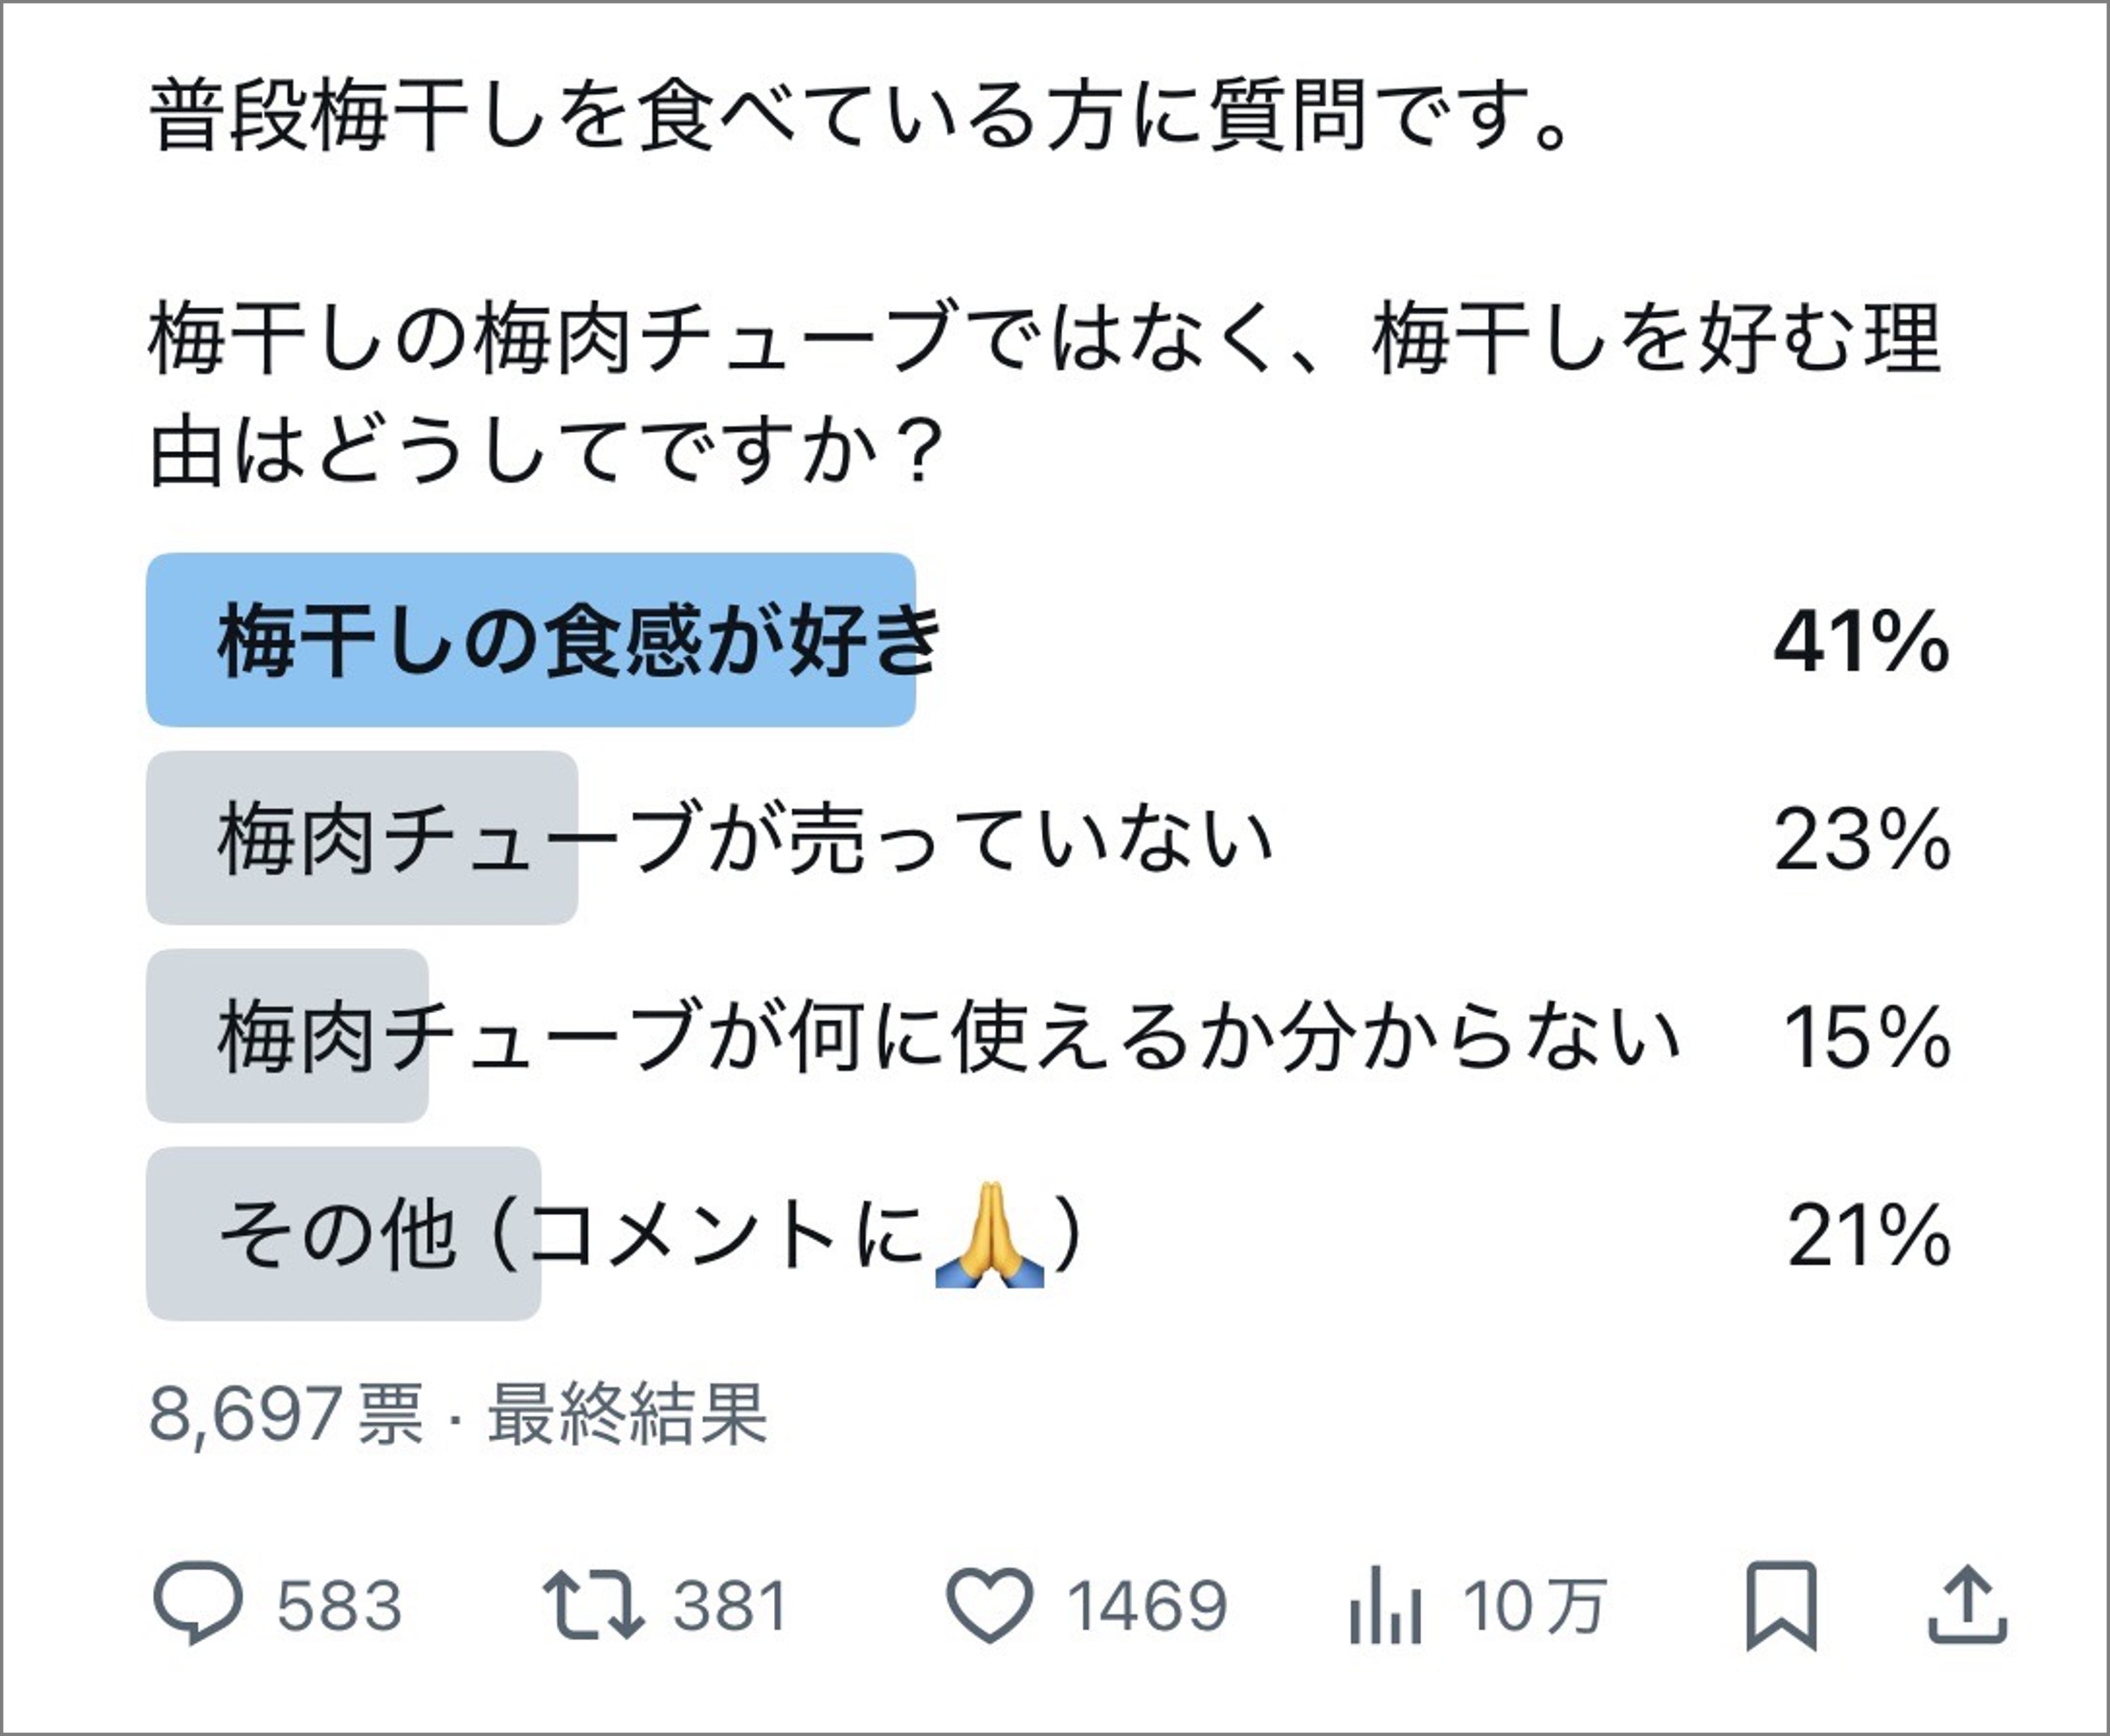Select the poll option 梅肉チューブが売っていない
The width and height of the screenshot is (2110, 1736).
point(745,838)
